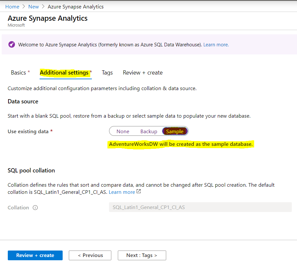
Task: Click the Azure Synapse Analytics logo icon
Action: (12, 44)
